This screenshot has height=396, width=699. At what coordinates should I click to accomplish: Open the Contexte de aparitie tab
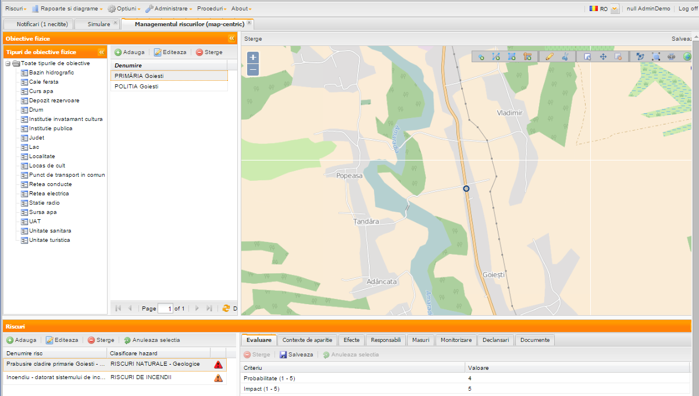pyautogui.click(x=307, y=340)
